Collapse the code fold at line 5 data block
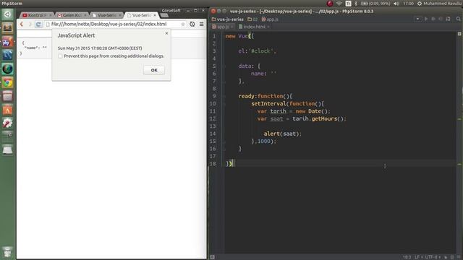The height and width of the screenshot is (260, 463). click(224, 66)
